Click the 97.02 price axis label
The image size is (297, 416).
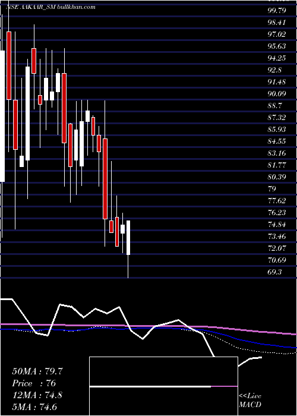click(277, 34)
